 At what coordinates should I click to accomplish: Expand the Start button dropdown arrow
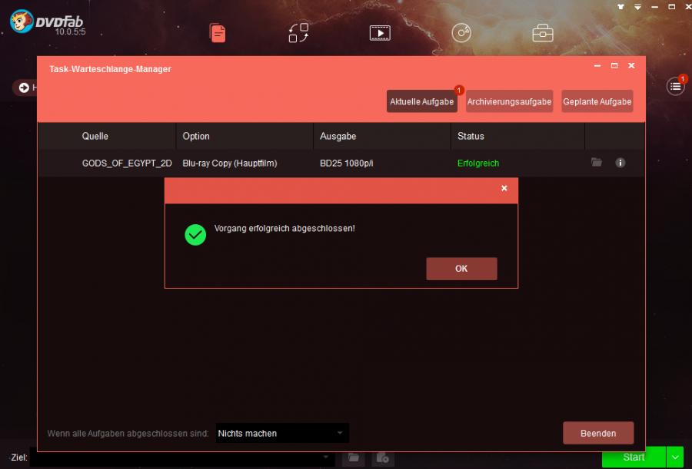tap(675, 457)
